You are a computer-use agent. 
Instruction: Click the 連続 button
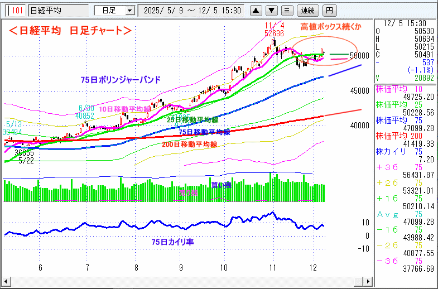[308, 11]
